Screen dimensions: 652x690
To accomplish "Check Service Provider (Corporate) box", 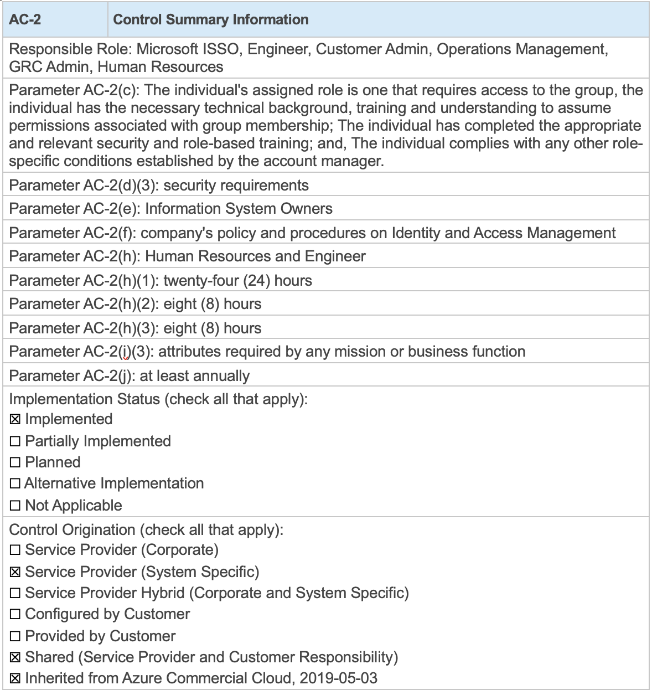I will pos(15,550).
